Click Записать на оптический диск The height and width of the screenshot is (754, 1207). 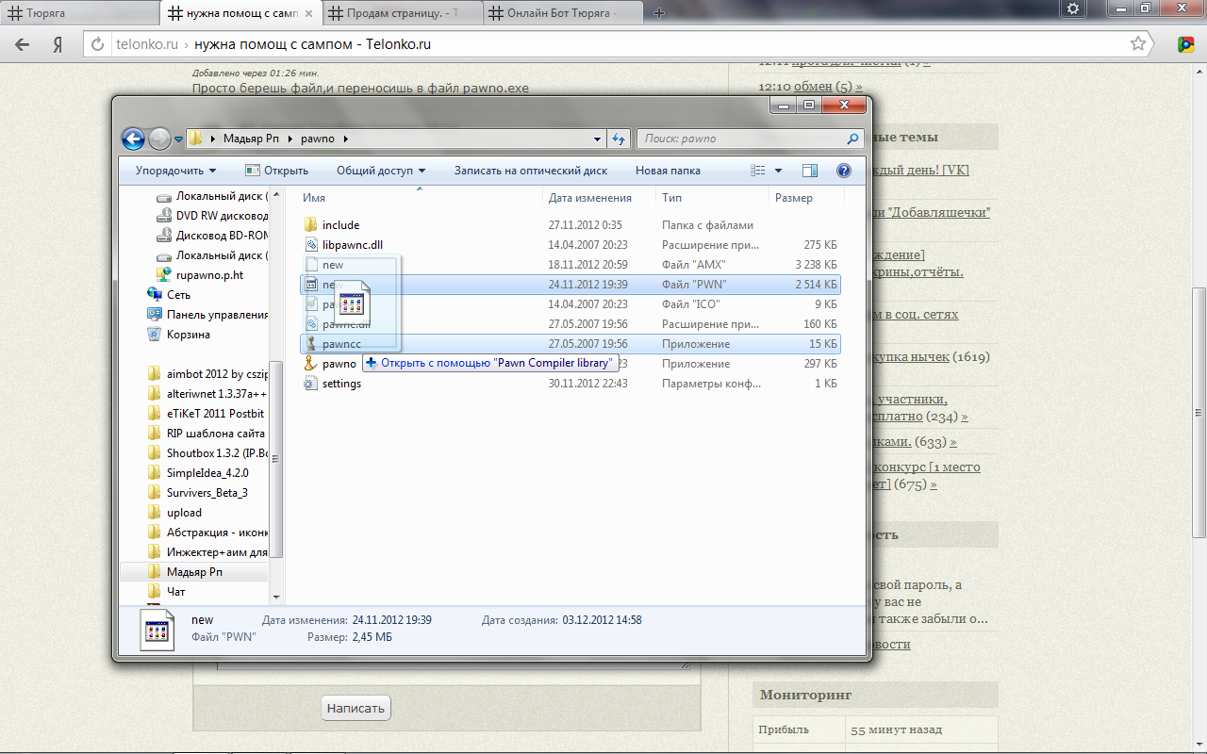point(531,171)
